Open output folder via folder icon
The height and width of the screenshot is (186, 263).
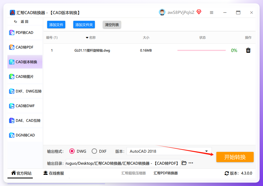(x=184, y=163)
